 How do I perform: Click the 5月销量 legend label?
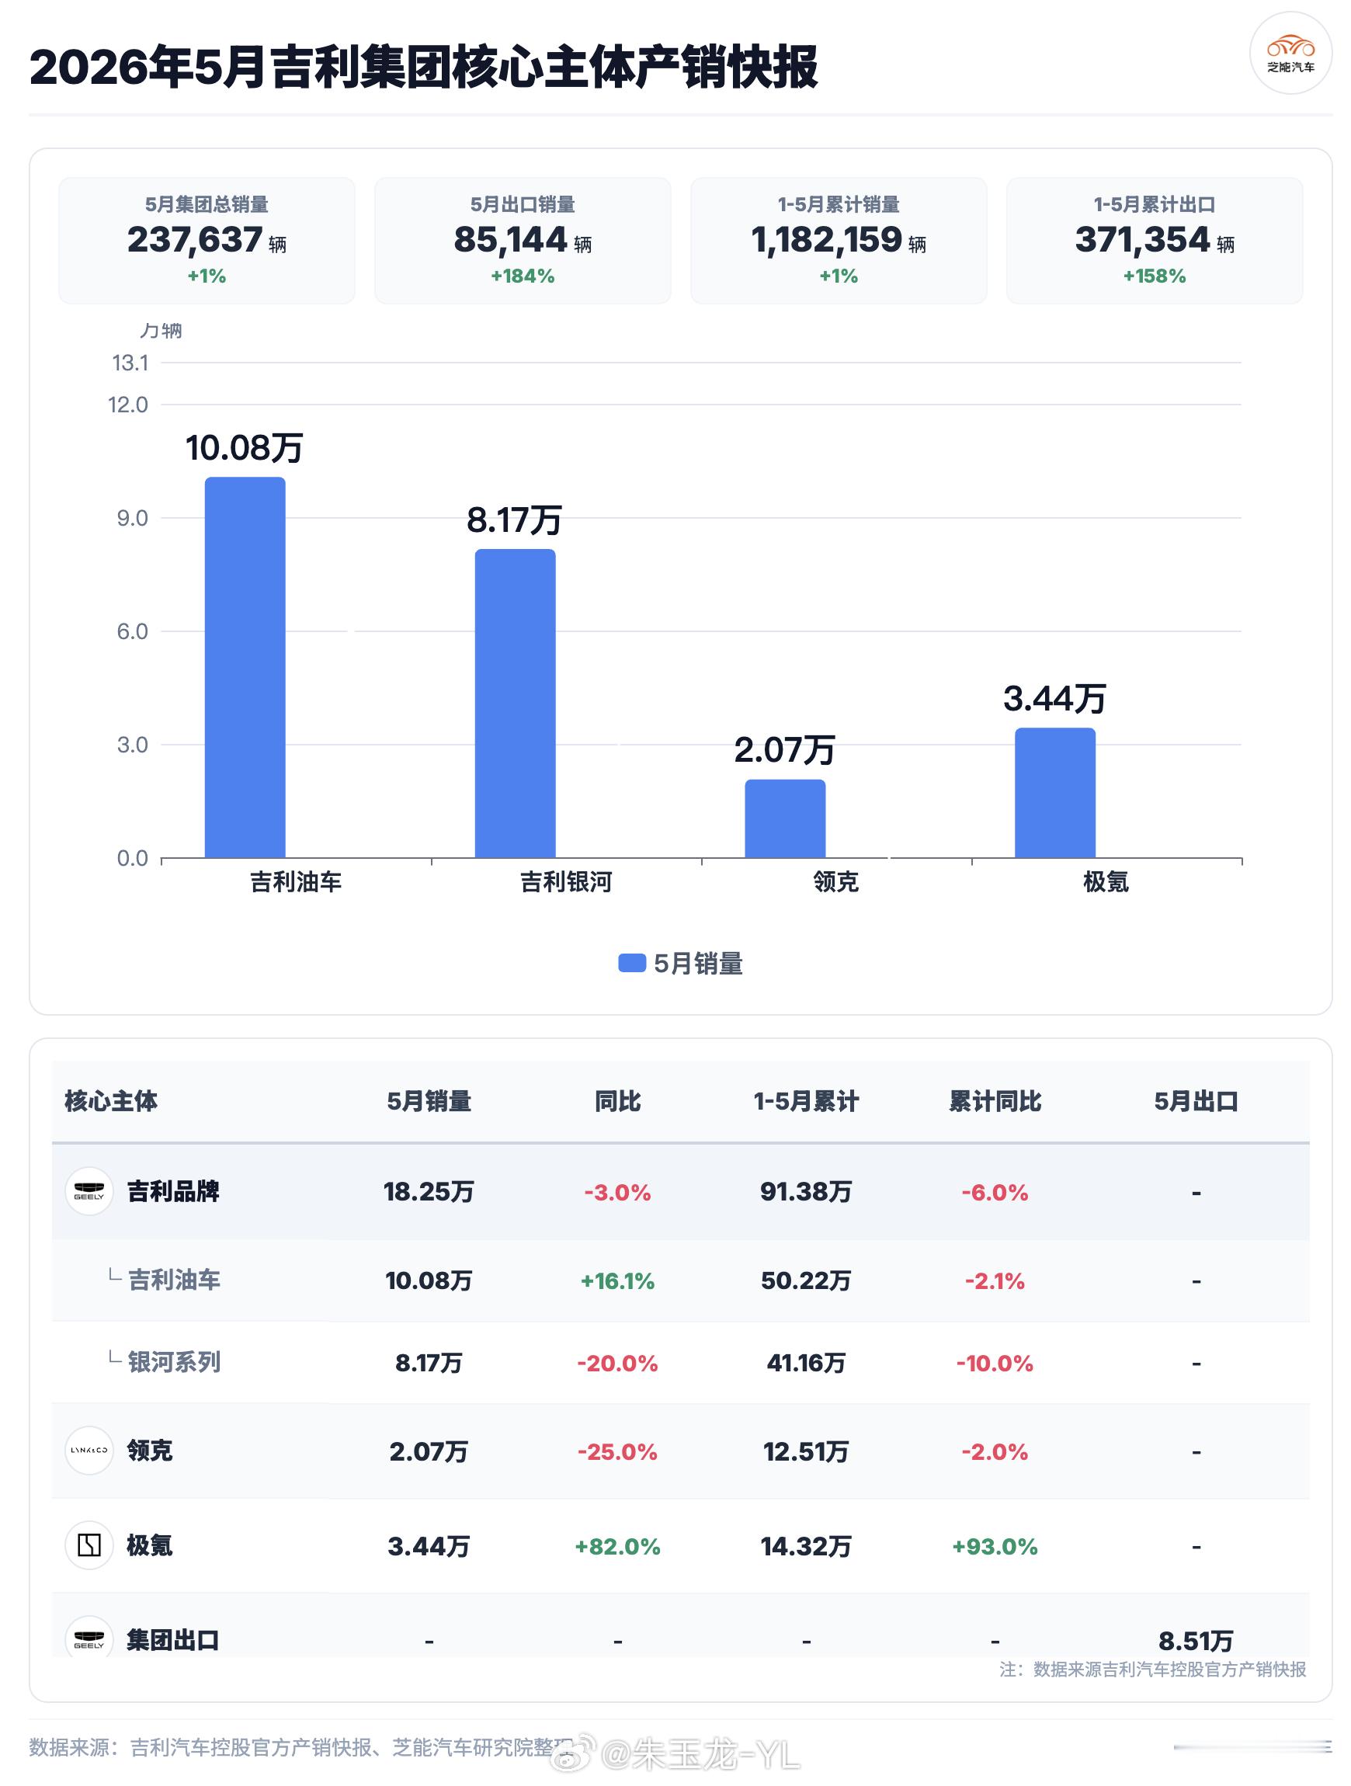click(698, 963)
